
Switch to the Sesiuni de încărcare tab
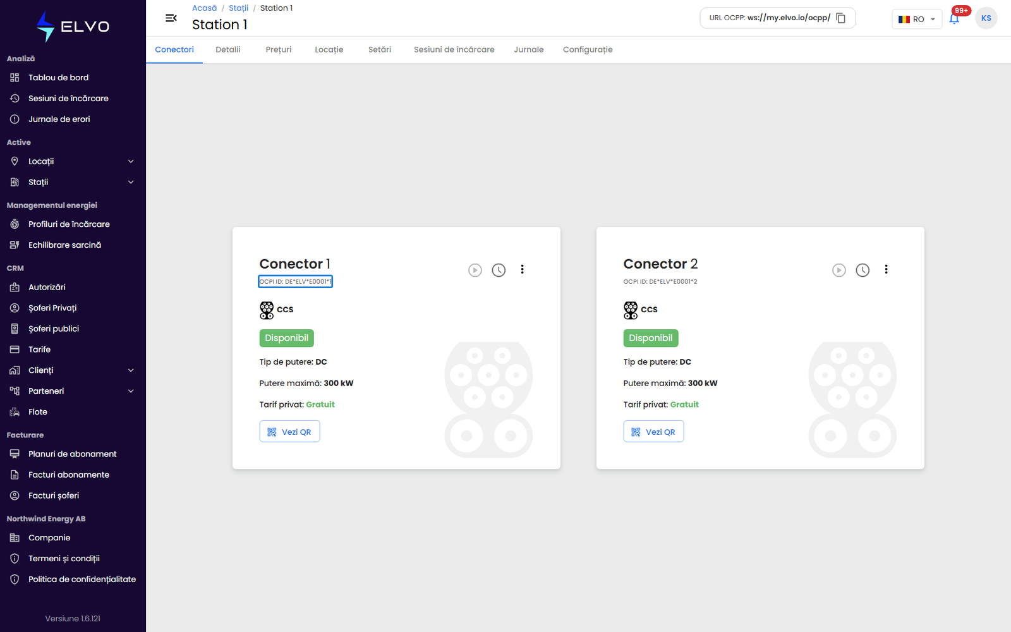[x=454, y=50]
